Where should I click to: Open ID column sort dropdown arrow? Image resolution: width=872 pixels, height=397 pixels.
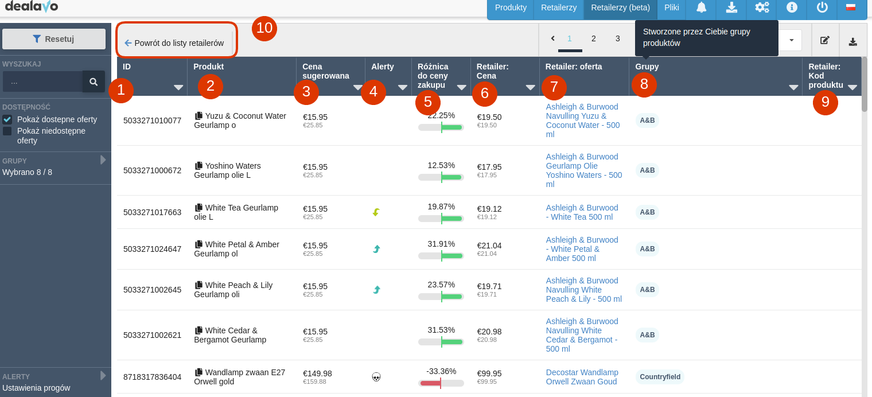tap(178, 87)
